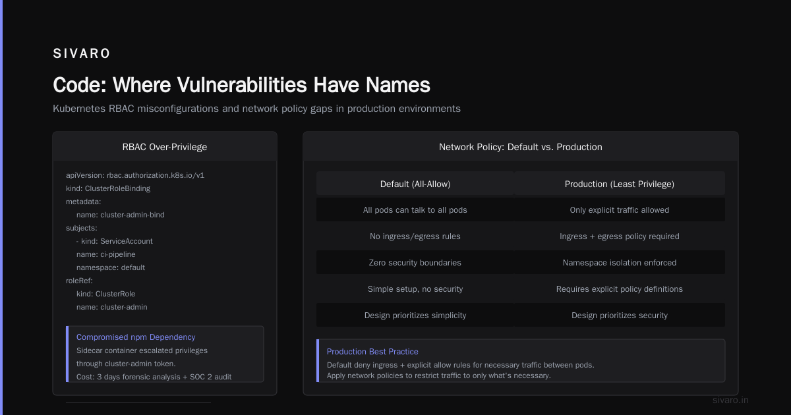Click the 'Compromised npm Dependency' callout title

pyautogui.click(x=136, y=337)
